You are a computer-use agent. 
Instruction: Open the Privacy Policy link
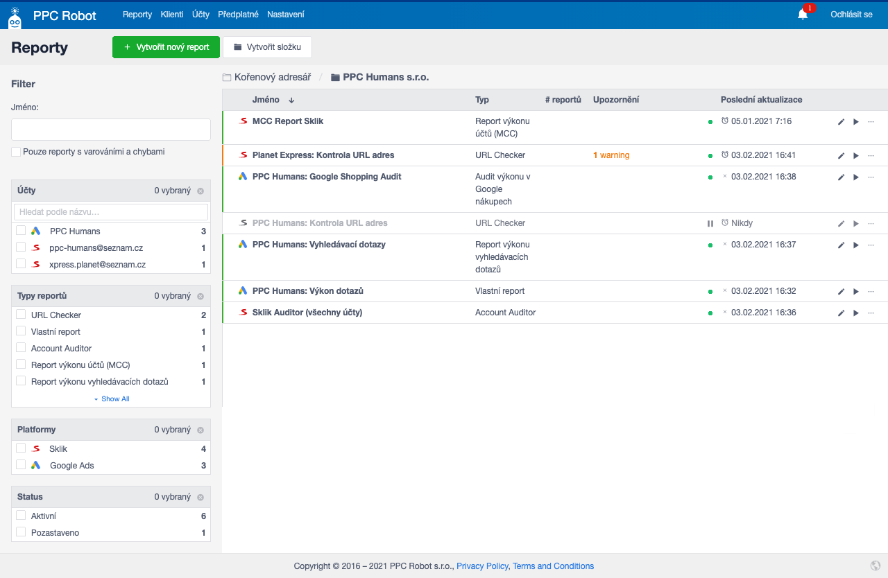(482, 566)
